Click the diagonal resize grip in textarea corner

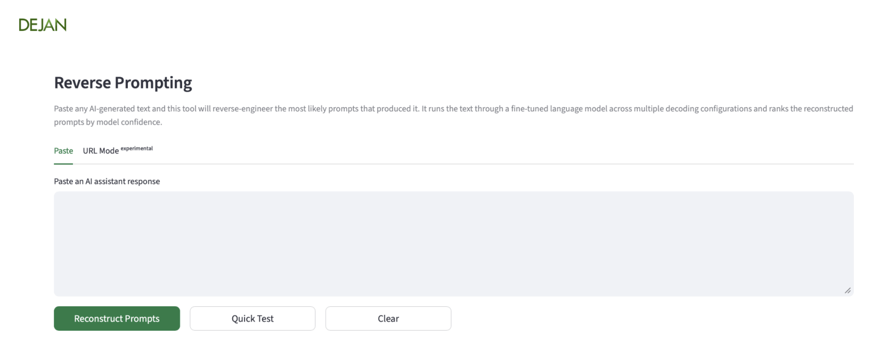pos(847,290)
